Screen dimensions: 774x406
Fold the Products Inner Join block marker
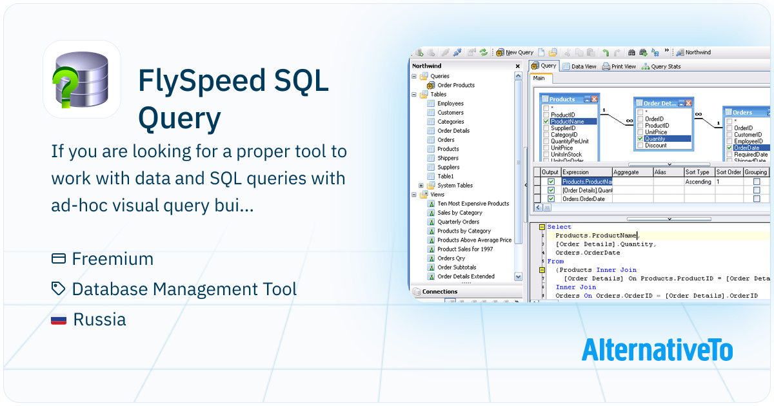(542, 270)
